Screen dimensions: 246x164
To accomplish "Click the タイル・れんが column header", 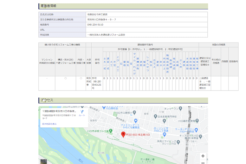I will pyautogui.click(x=134, y=62).
